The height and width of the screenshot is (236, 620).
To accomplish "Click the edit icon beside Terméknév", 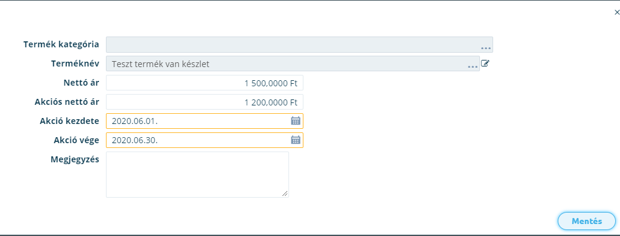I will [485, 62].
